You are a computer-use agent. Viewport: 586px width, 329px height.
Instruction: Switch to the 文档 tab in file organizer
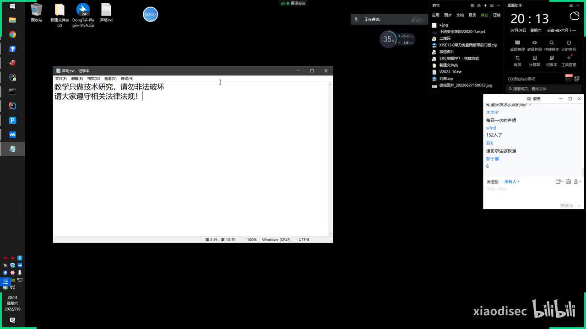(460, 15)
